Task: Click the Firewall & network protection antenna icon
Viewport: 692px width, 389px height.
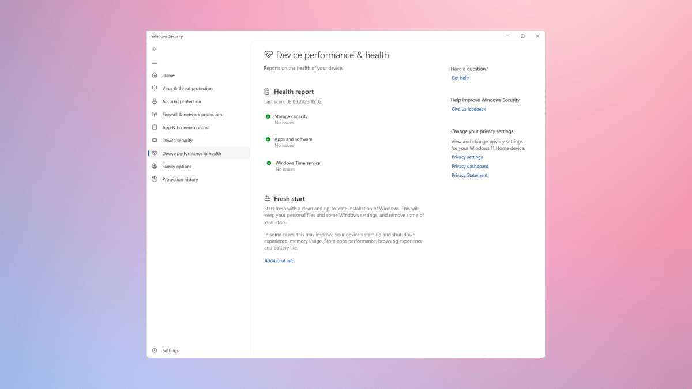Action: (155, 114)
